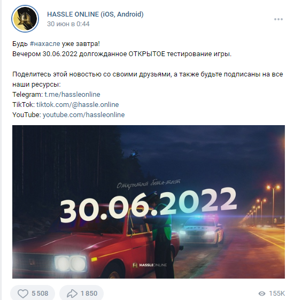The height and width of the screenshot is (300, 294).
Task: Click the 155K views counter
Action: pyautogui.click(x=277, y=293)
